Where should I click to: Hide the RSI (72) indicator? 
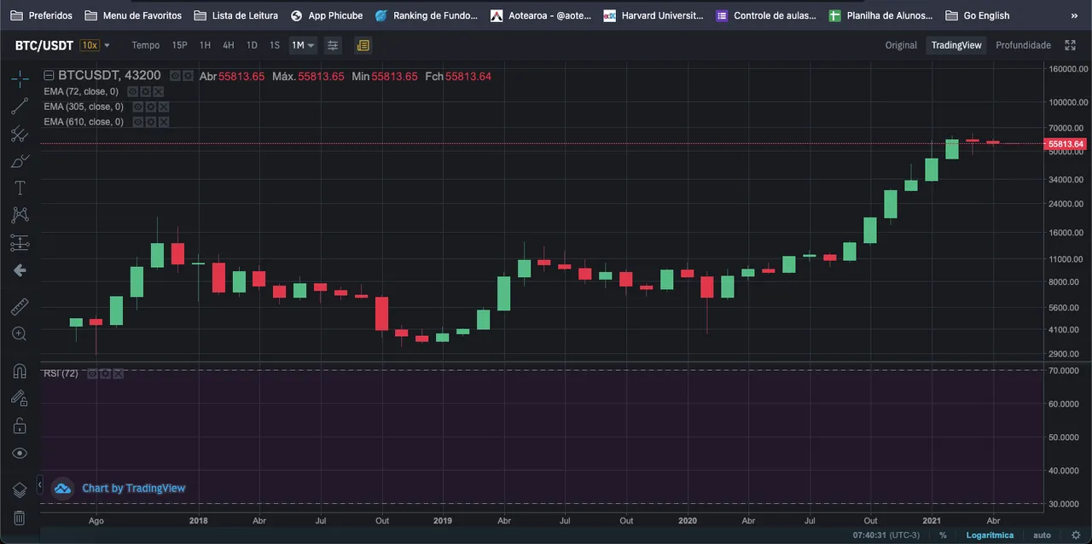pyautogui.click(x=92, y=373)
